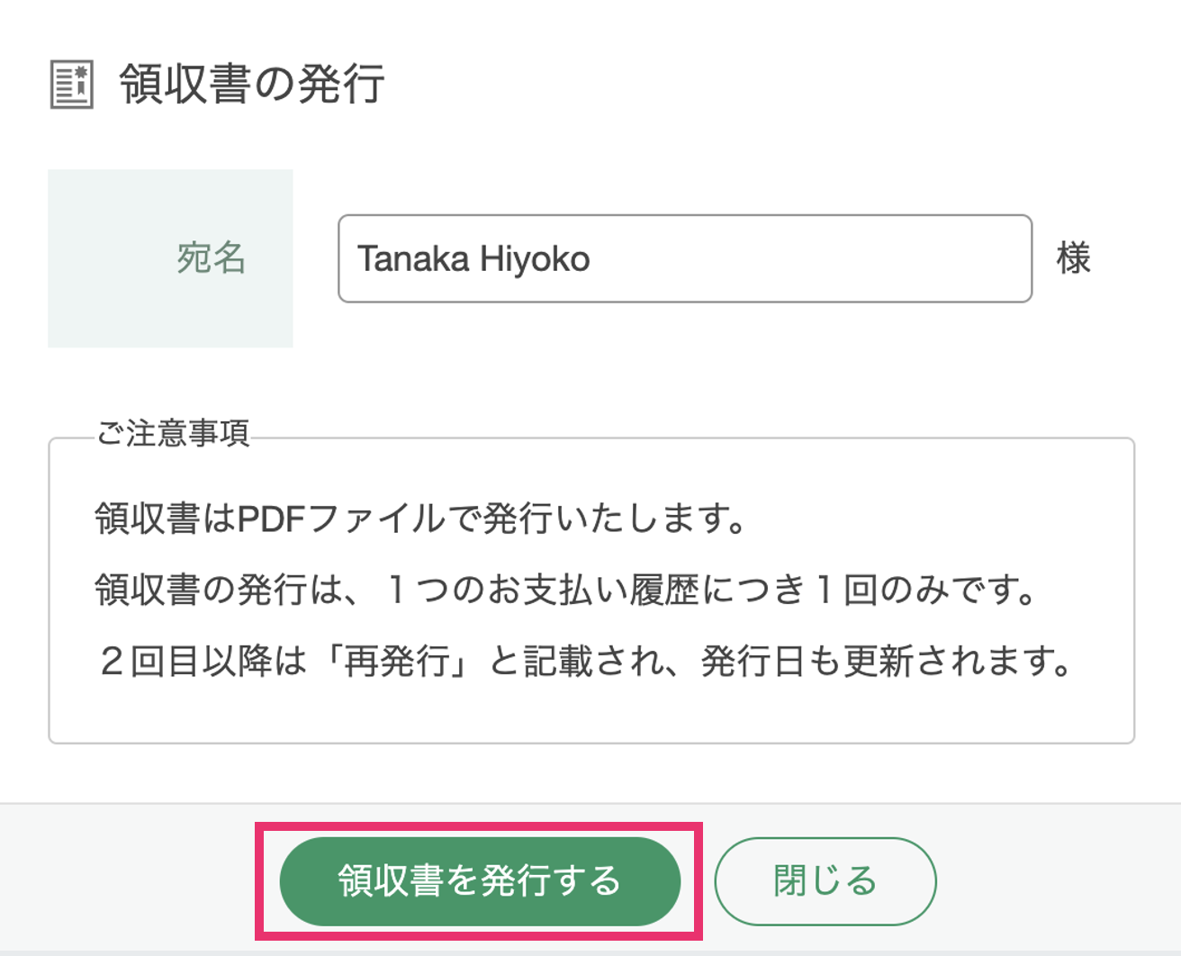Click the quoted 「再発行」 text
1181x956 pixels.
[399, 662]
